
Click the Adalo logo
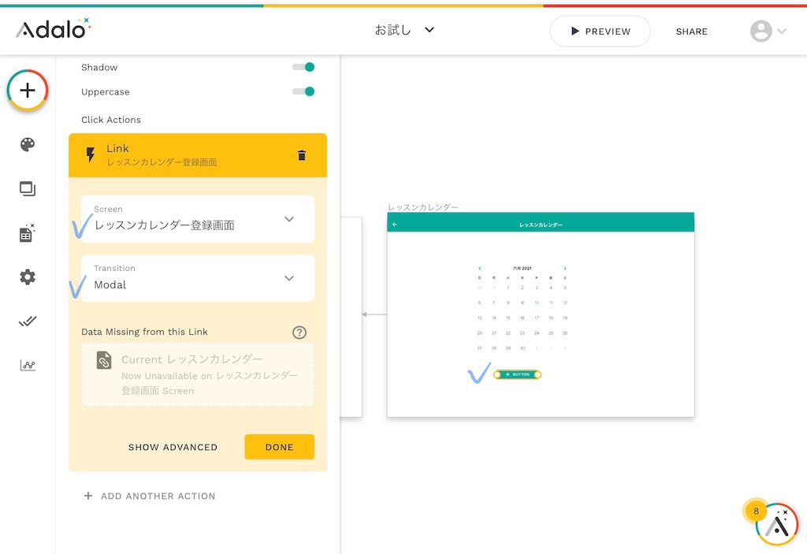53,29
